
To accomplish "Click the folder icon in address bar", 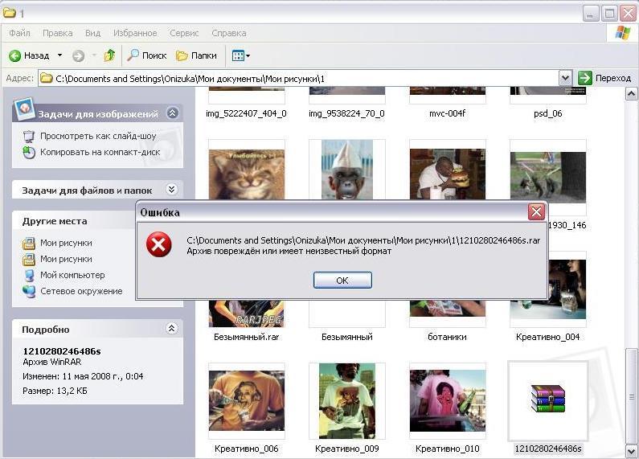I will point(47,78).
